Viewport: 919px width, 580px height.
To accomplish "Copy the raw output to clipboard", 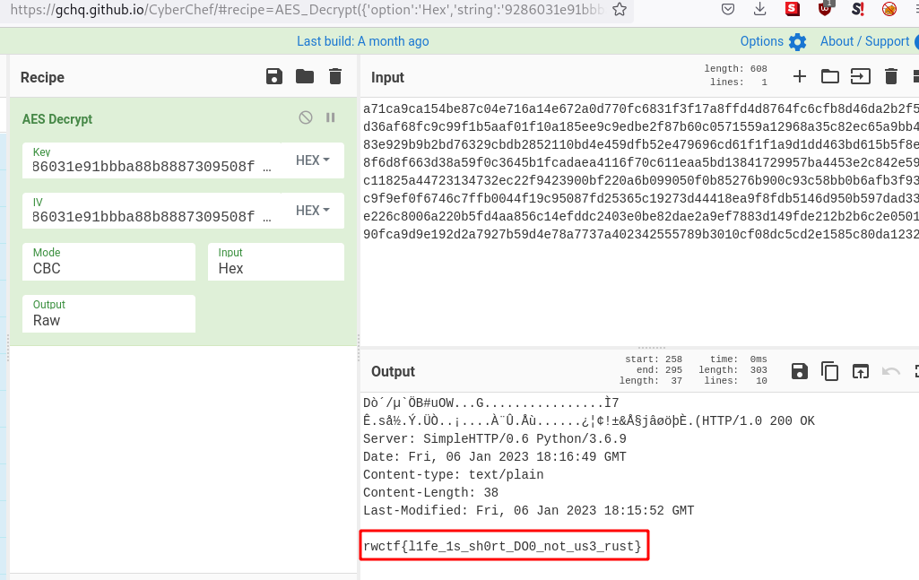I will click(830, 371).
